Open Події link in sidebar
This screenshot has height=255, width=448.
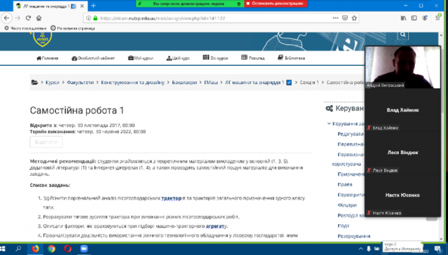point(343,226)
